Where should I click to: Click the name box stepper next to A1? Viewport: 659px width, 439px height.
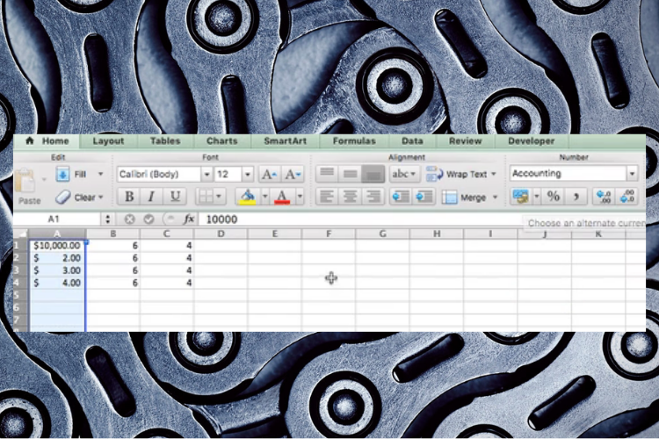107,219
